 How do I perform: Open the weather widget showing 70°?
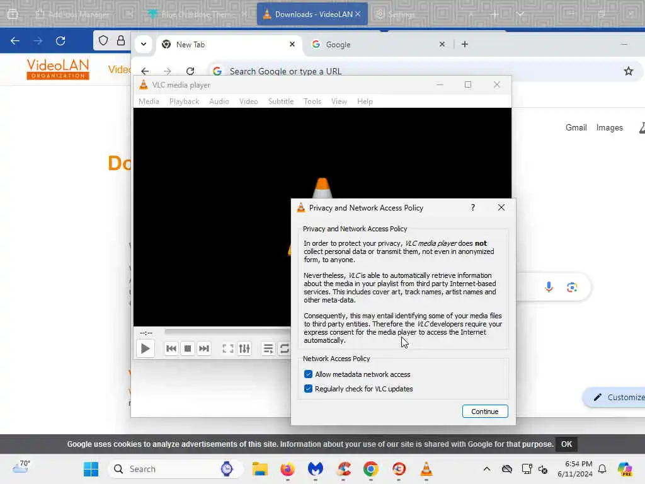pos(21,467)
